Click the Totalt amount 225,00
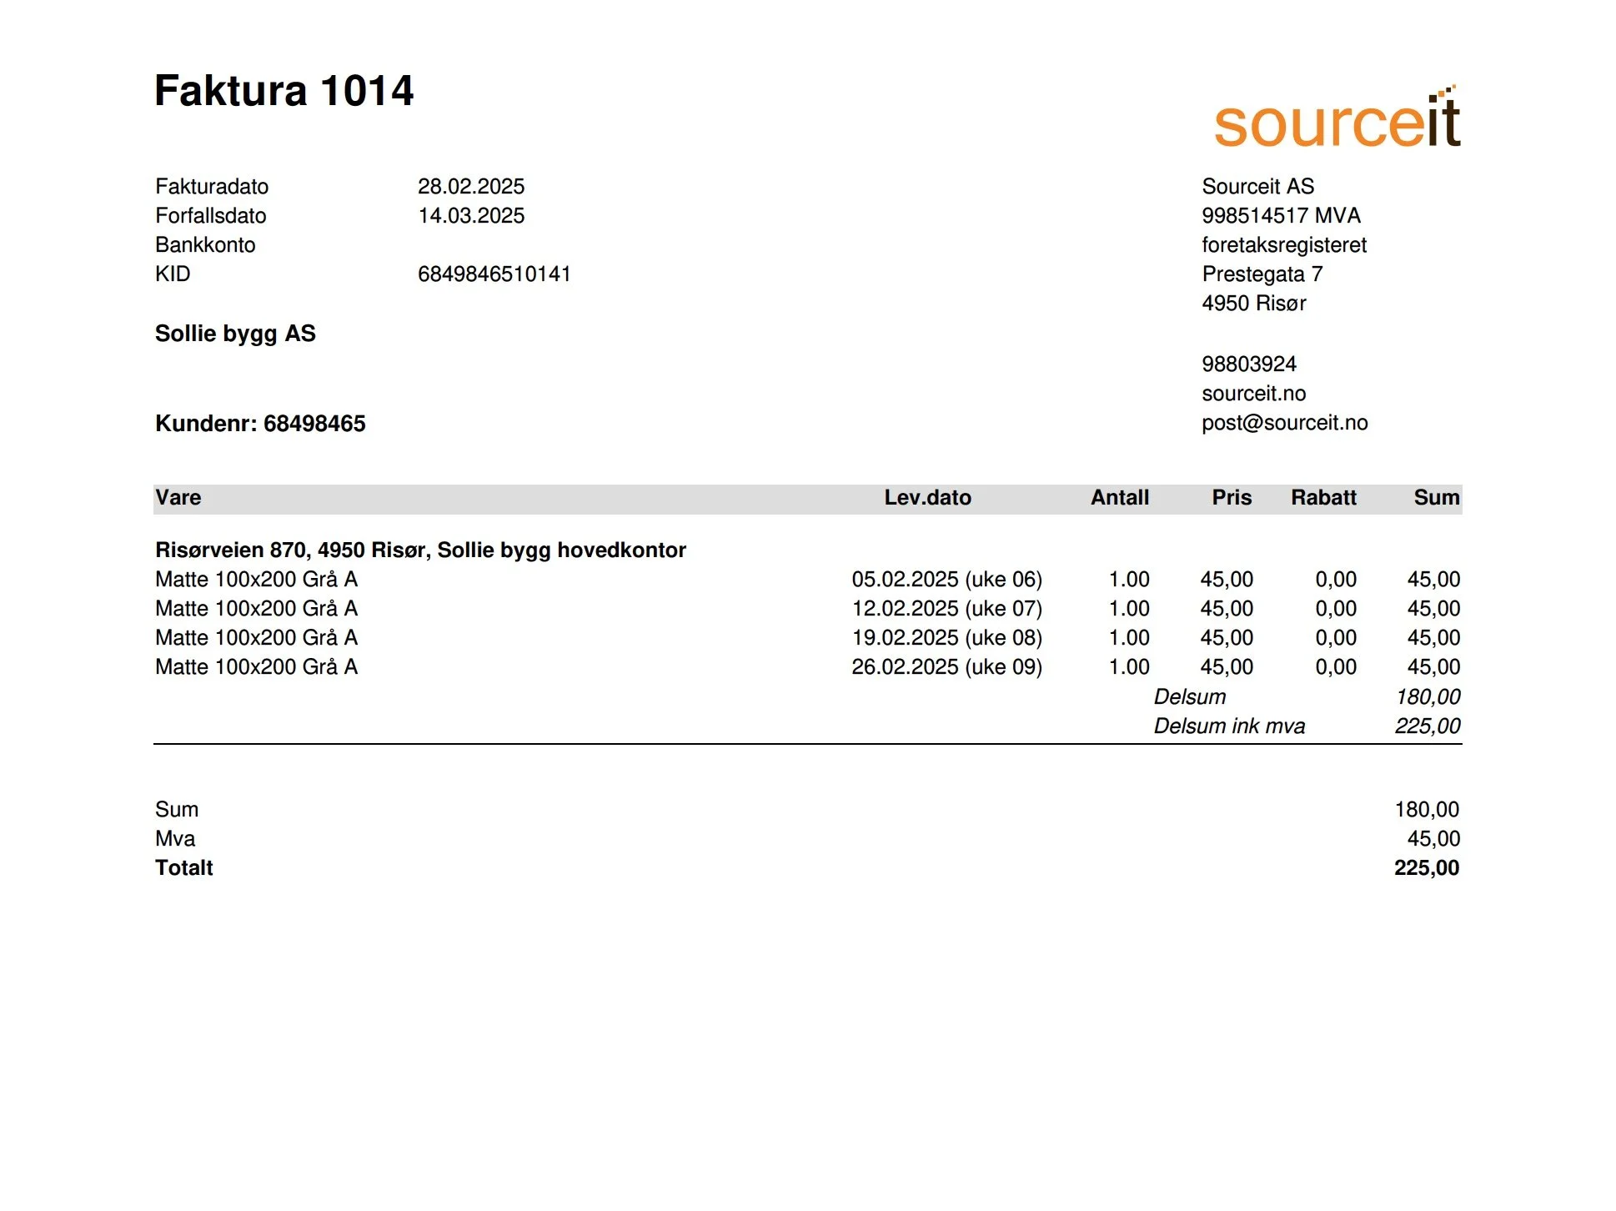 point(1426,867)
